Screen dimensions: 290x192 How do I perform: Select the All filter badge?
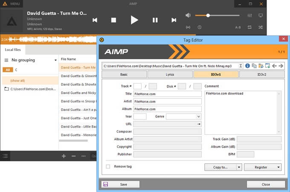click(x=8, y=70)
